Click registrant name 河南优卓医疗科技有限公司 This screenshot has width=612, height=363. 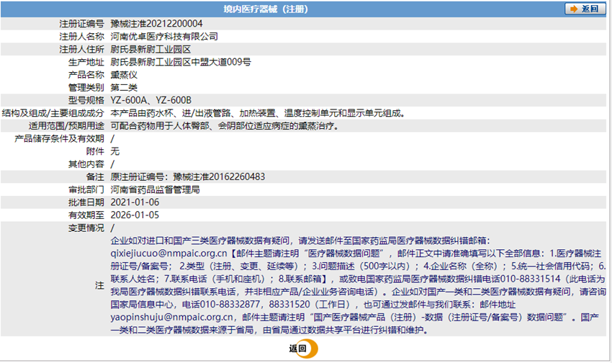(x=164, y=37)
